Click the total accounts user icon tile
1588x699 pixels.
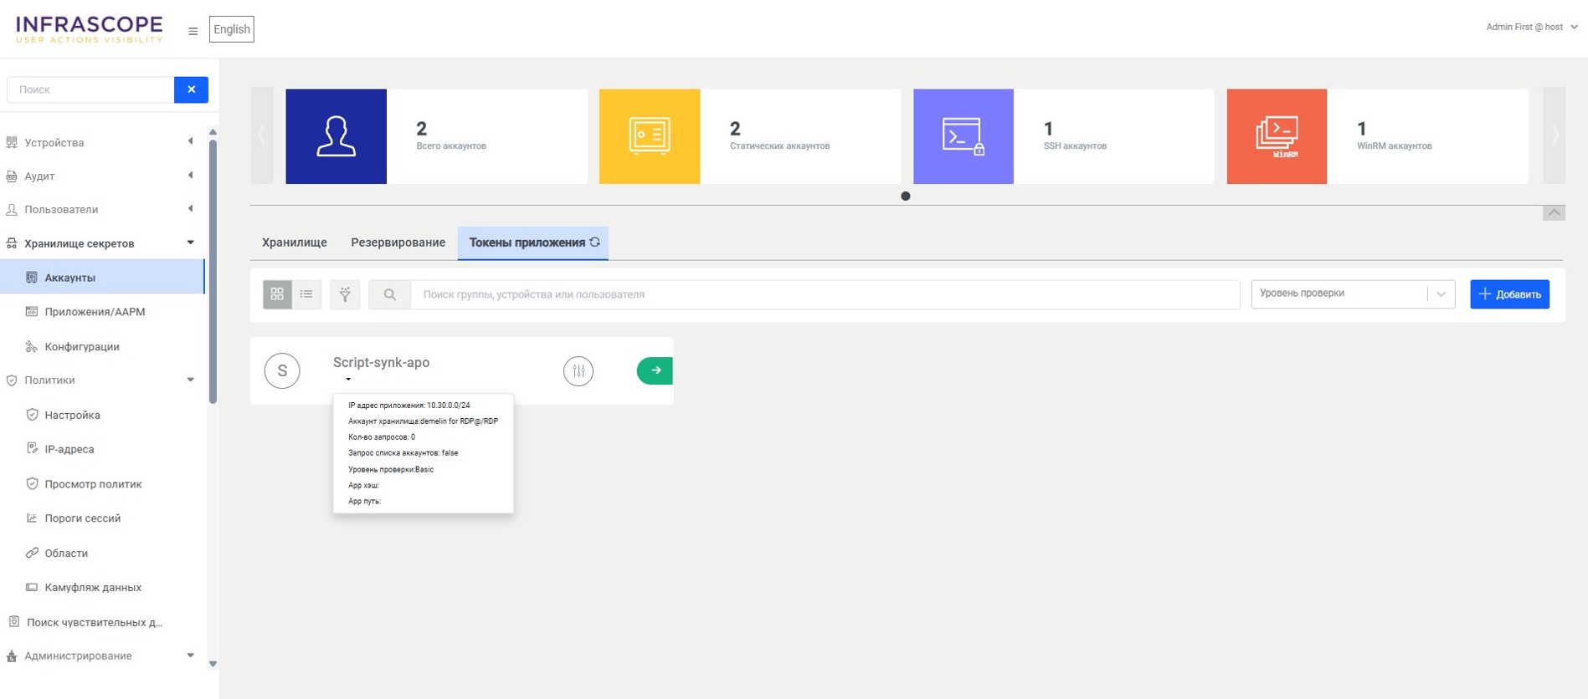point(336,136)
